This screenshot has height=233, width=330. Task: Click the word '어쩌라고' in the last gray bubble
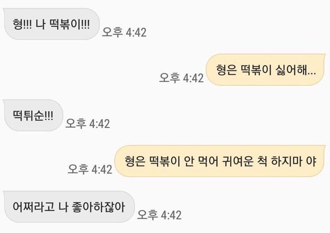pos(33,207)
